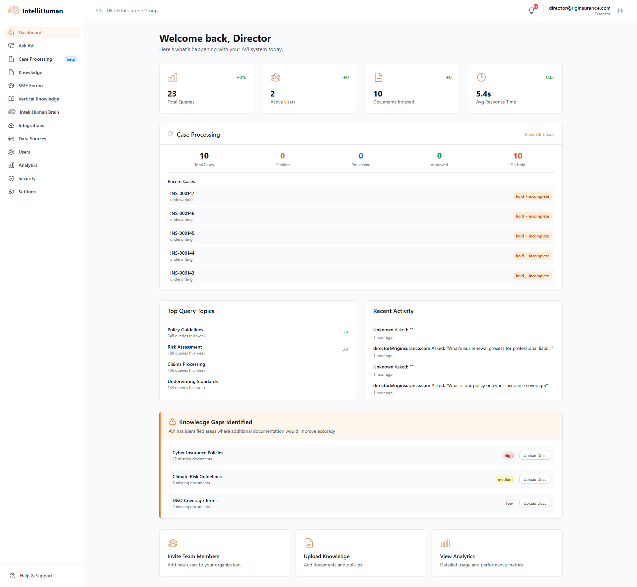
Task: Open the Analytics sidebar item
Action: 28,165
